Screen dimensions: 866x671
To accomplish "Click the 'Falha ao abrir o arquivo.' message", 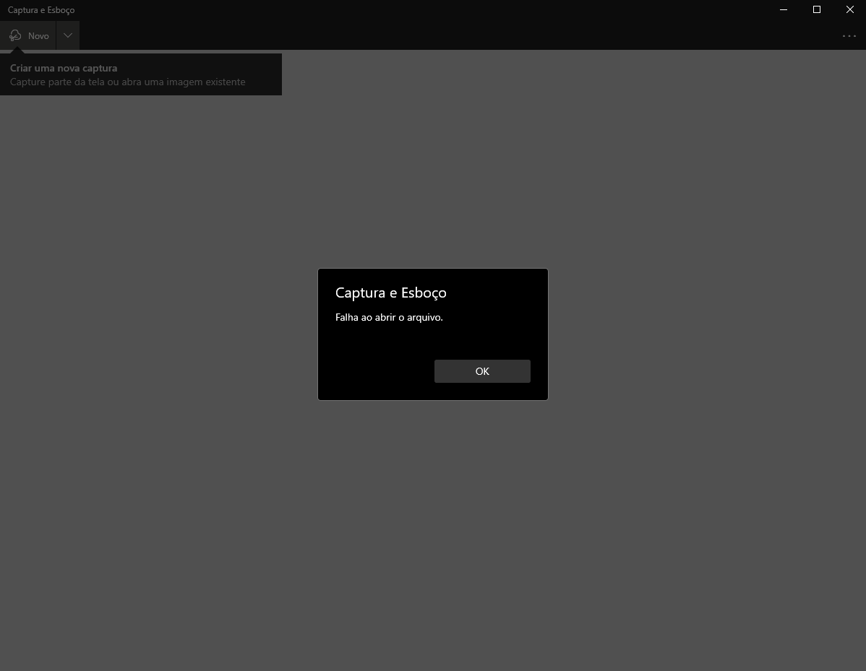I will pyautogui.click(x=389, y=317).
